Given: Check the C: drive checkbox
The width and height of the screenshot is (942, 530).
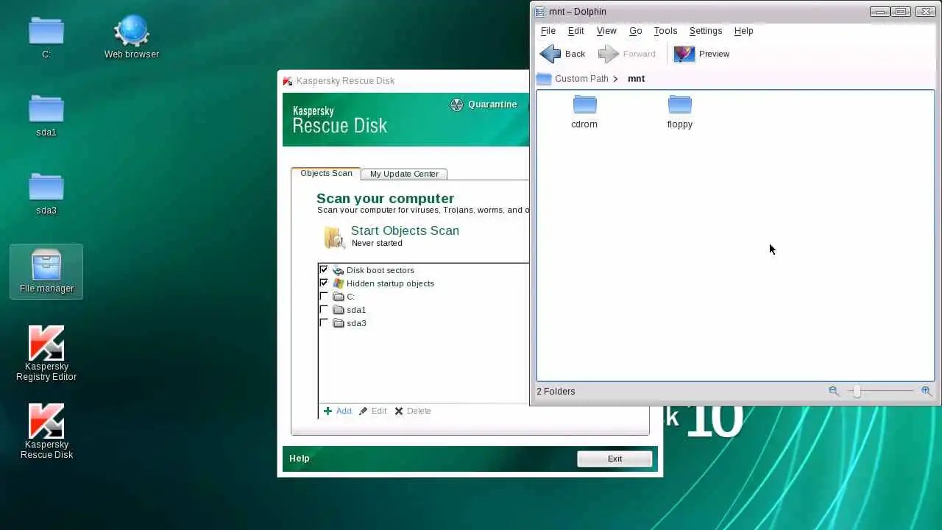Looking at the screenshot, I should [x=324, y=297].
